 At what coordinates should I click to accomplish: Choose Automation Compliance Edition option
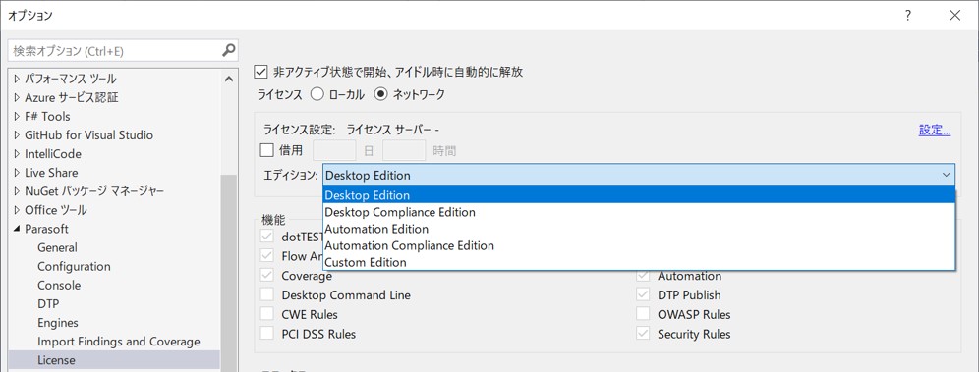pos(639,245)
